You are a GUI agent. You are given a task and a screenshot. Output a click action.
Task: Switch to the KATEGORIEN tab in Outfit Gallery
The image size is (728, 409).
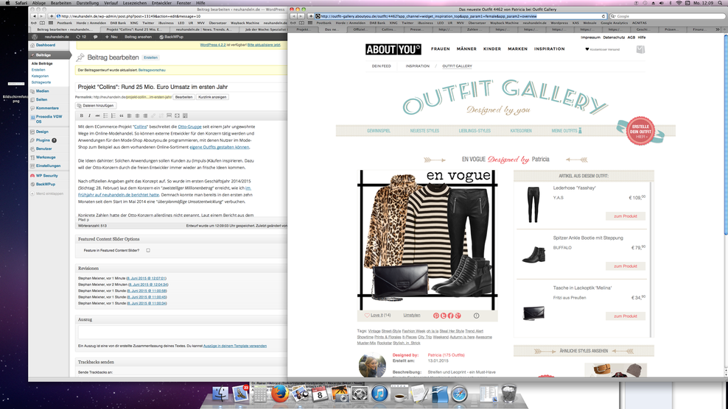tap(520, 131)
